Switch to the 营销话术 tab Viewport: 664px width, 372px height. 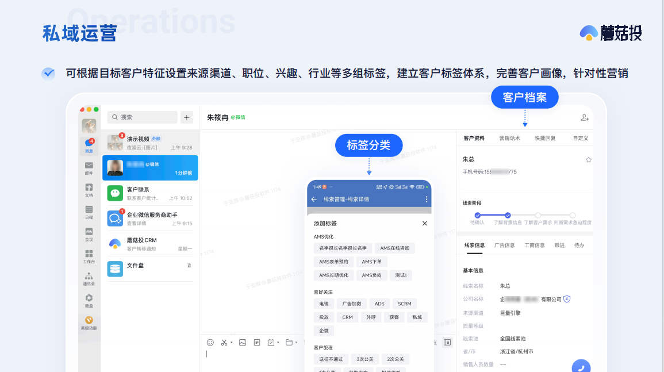tap(509, 138)
